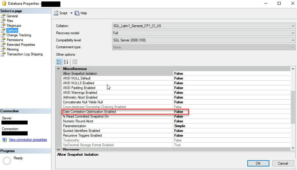Viewport: 297px width, 170px height.
Task: Close the Database Properties window
Action: click(292, 3)
